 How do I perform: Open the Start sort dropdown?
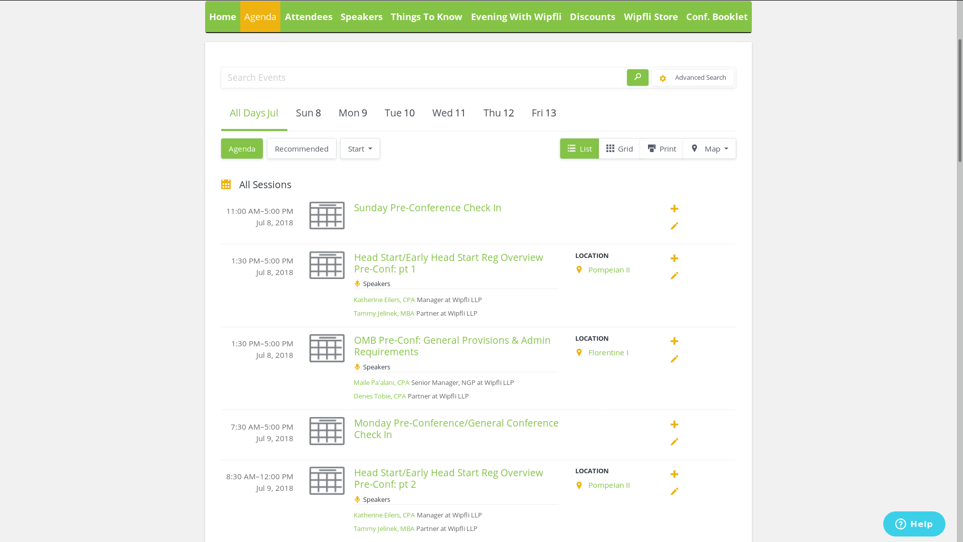click(360, 149)
